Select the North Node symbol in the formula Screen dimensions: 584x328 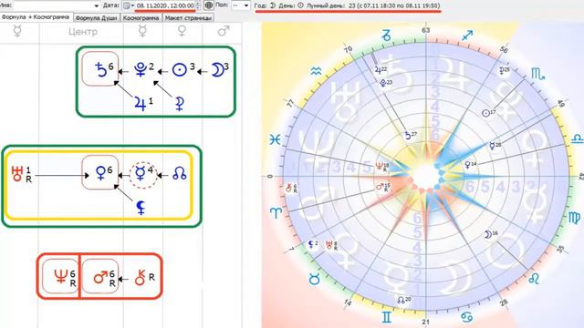click(180, 174)
